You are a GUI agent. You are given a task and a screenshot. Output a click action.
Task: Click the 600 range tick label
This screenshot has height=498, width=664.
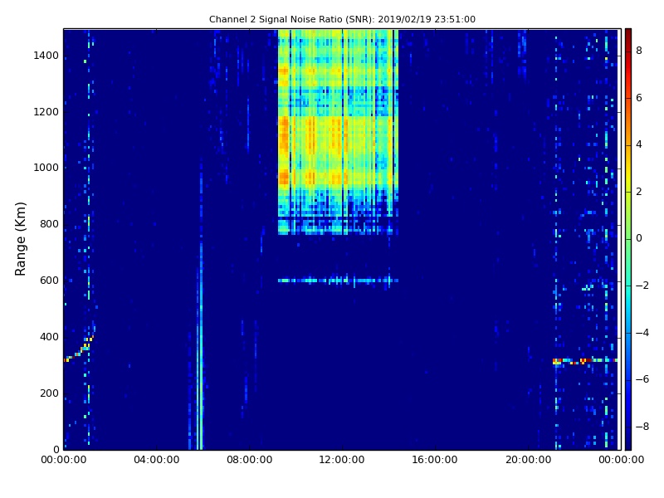click(x=49, y=281)
